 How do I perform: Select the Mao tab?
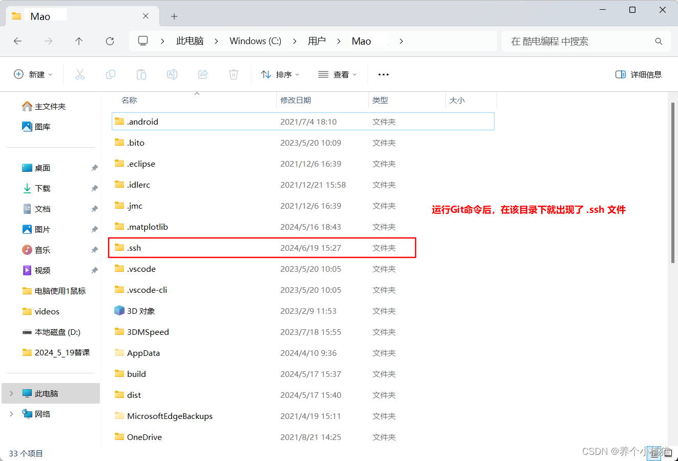82,16
